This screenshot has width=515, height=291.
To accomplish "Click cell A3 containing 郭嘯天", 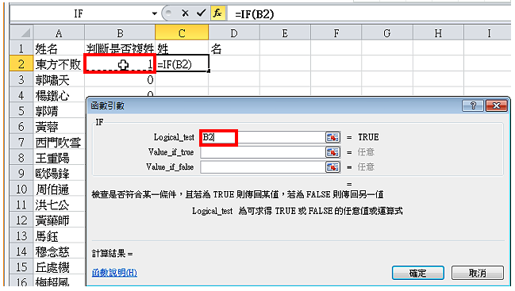I will [x=59, y=80].
